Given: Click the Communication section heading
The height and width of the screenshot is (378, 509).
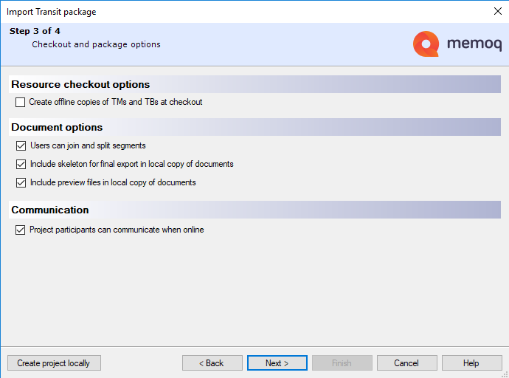Looking at the screenshot, I should [50, 210].
